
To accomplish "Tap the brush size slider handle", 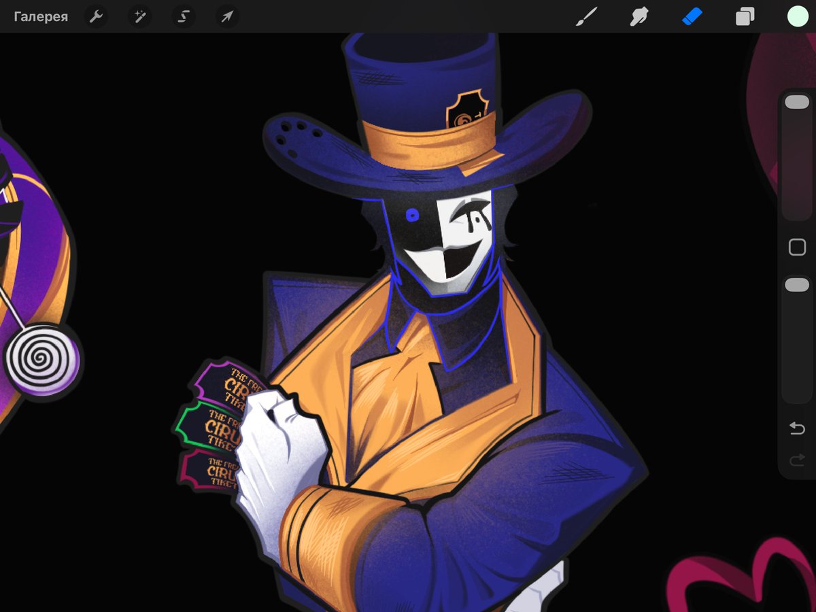I will click(x=797, y=102).
